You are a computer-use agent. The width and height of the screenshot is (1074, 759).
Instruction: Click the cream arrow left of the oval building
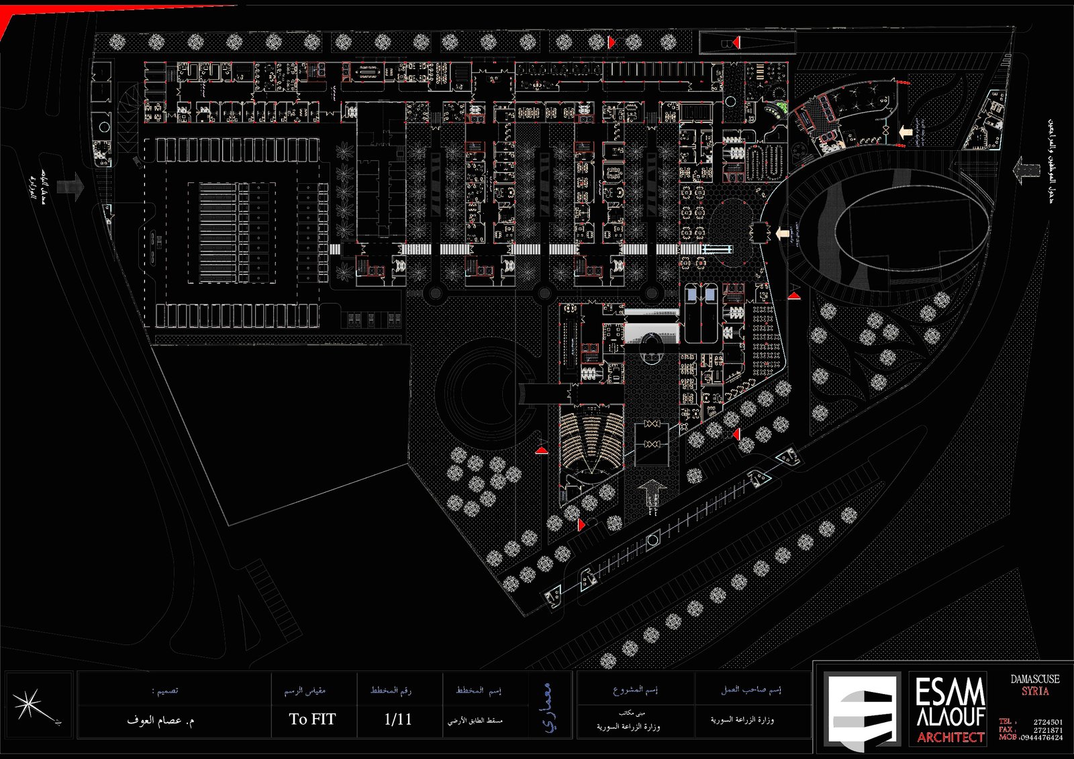pos(782,233)
